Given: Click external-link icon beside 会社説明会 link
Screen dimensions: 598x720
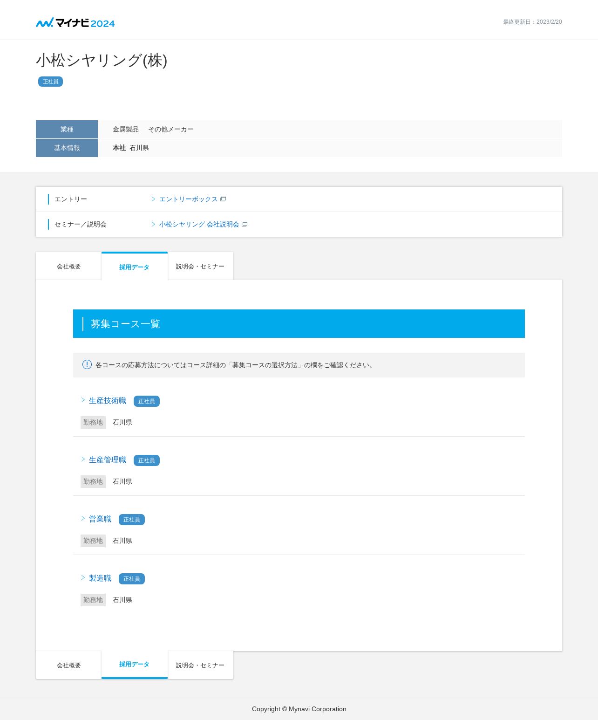Looking at the screenshot, I should (245, 224).
